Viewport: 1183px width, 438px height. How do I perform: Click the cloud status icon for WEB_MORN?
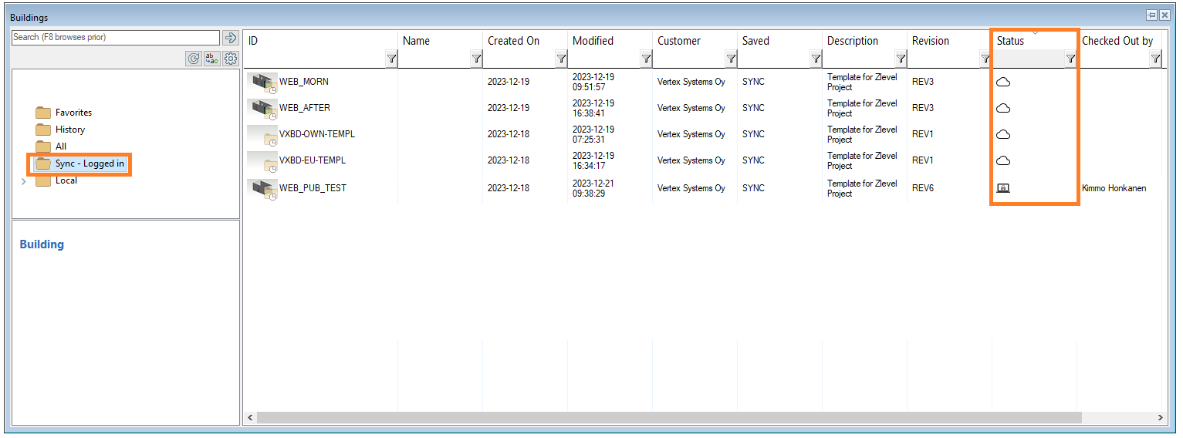pos(1003,82)
